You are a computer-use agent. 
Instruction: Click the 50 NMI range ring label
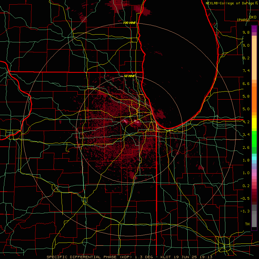click(129, 76)
